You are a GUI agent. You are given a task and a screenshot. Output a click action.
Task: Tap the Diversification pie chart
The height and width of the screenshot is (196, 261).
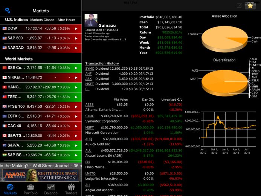[224, 83]
